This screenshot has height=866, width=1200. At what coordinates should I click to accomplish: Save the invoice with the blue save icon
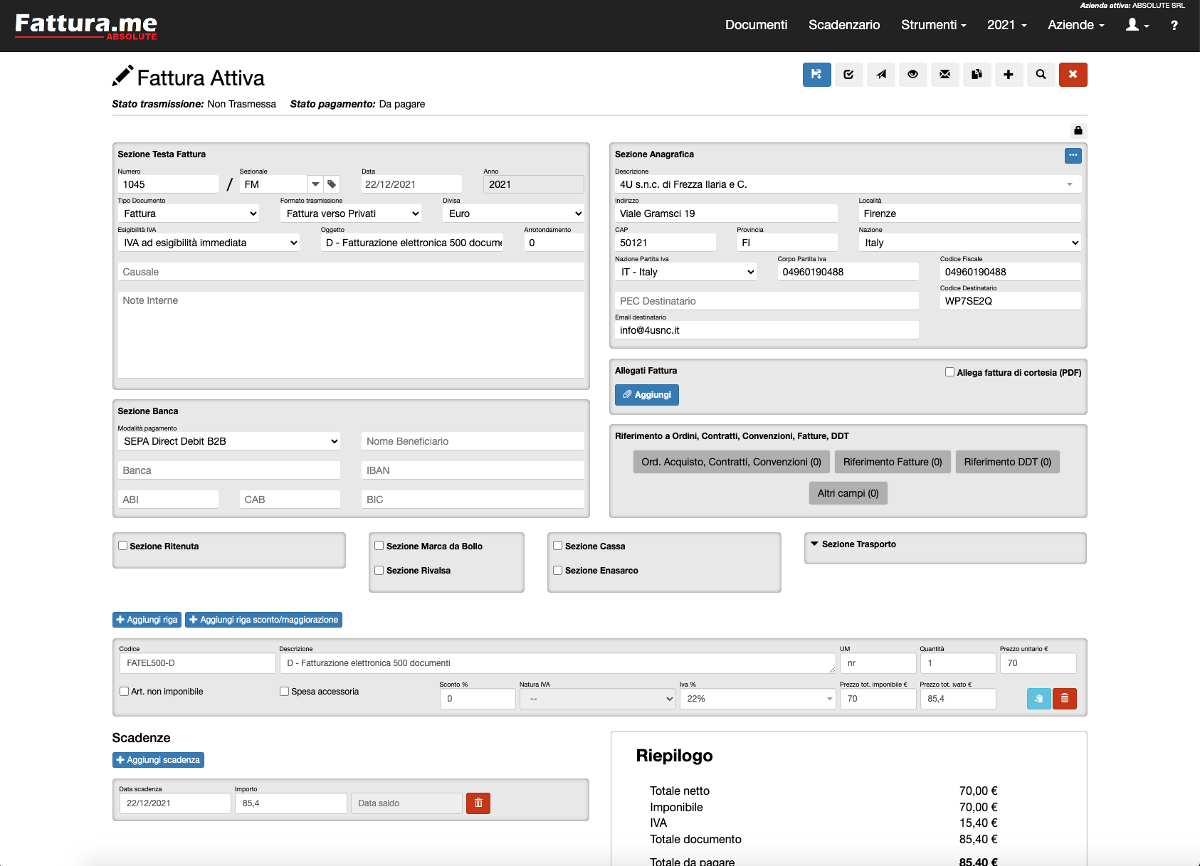tap(816, 75)
